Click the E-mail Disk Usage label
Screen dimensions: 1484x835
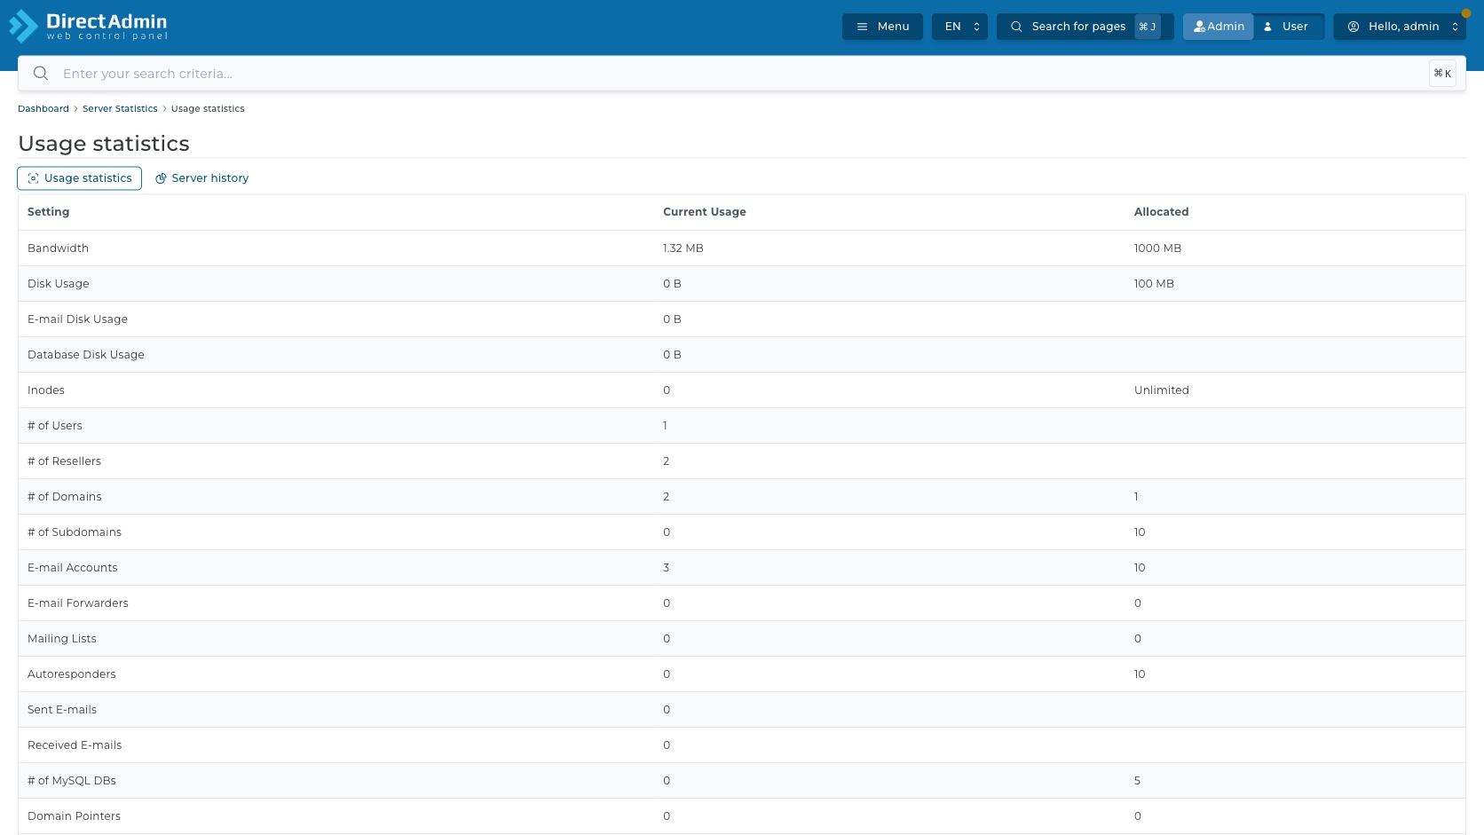[x=77, y=319]
